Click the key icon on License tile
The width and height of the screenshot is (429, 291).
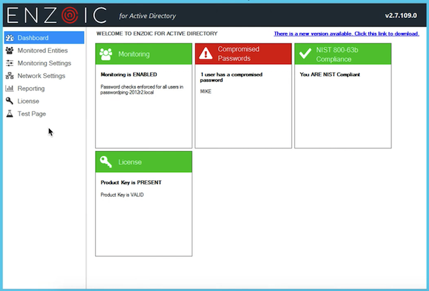click(106, 162)
